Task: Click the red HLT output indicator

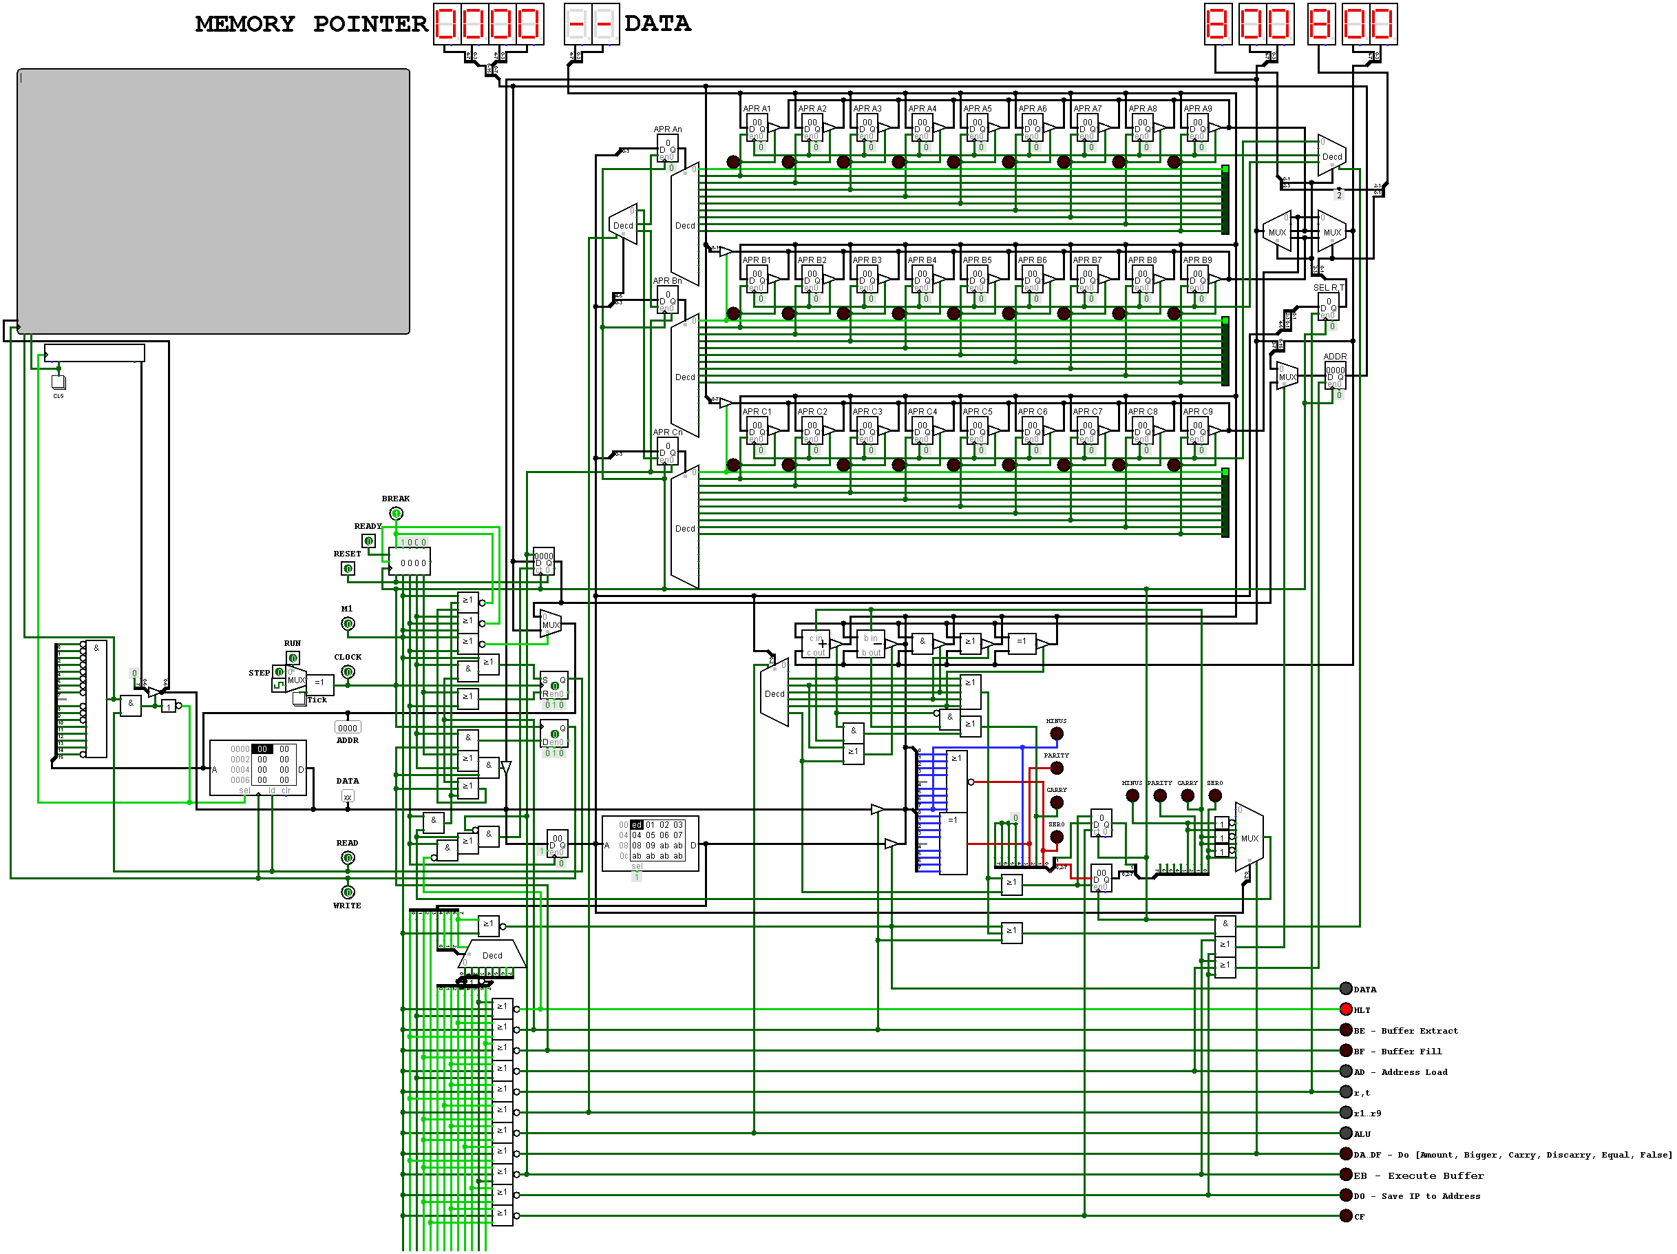Action: (1345, 1009)
